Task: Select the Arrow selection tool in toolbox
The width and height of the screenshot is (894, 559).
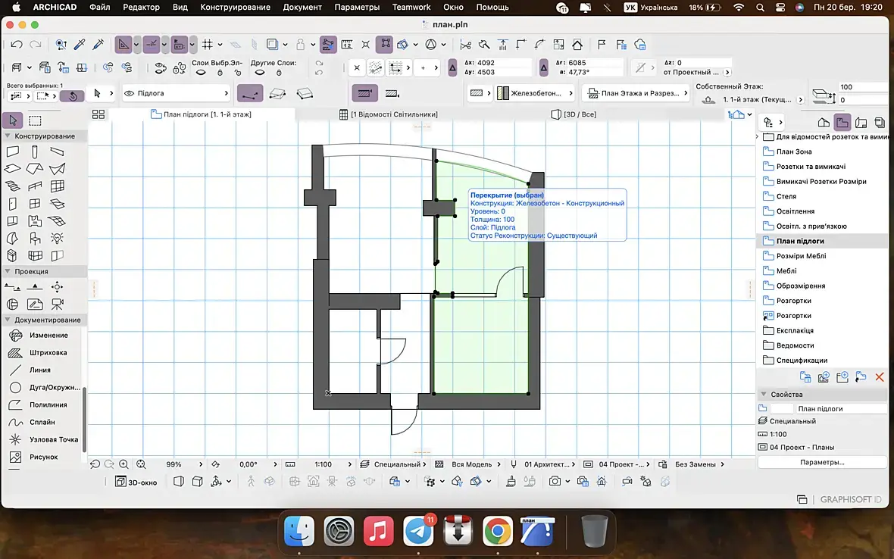Action: 13,120
